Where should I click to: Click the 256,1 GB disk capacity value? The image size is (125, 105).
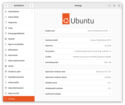[108, 62]
